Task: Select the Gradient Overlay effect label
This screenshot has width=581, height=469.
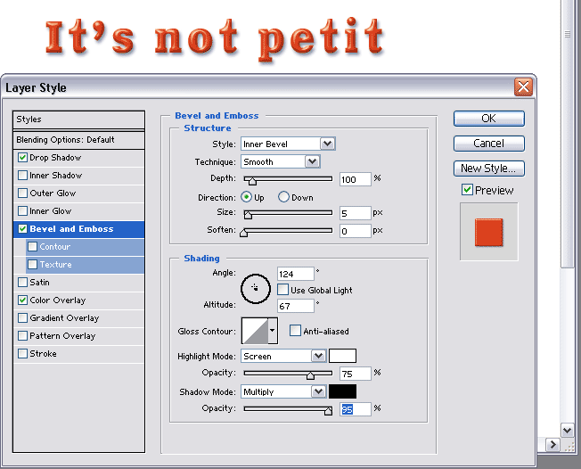Action: click(x=64, y=317)
